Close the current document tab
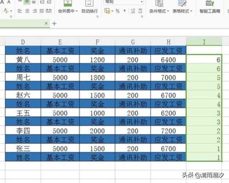The image size is (229, 183). coord(46,23)
